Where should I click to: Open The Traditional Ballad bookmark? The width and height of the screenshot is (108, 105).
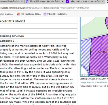[x=29, y=14]
